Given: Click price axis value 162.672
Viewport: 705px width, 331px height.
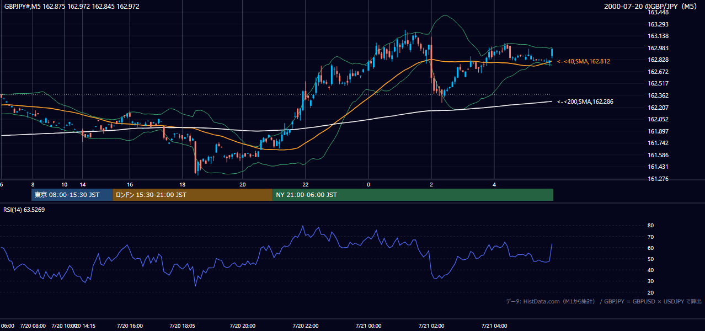Looking at the screenshot, I should point(658,72).
